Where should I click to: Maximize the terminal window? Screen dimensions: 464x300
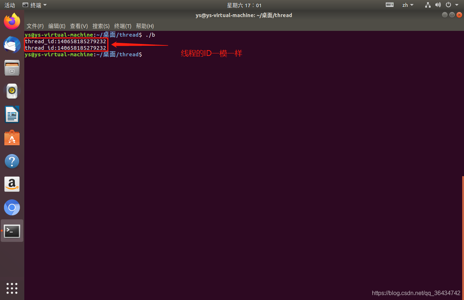click(x=452, y=15)
